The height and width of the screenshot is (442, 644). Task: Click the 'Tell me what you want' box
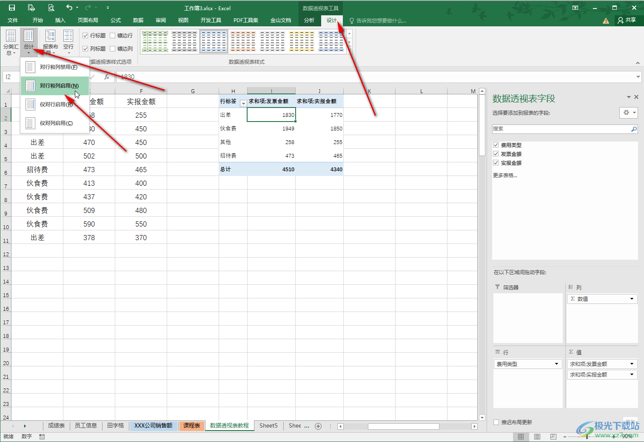point(378,20)
